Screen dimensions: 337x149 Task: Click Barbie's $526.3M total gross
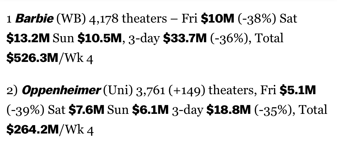[x=32, y=58]
